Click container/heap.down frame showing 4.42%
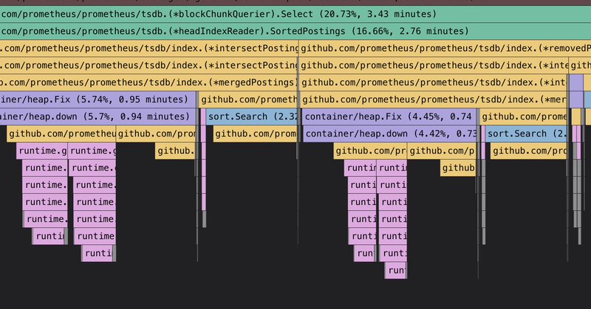 click(390, 133)
